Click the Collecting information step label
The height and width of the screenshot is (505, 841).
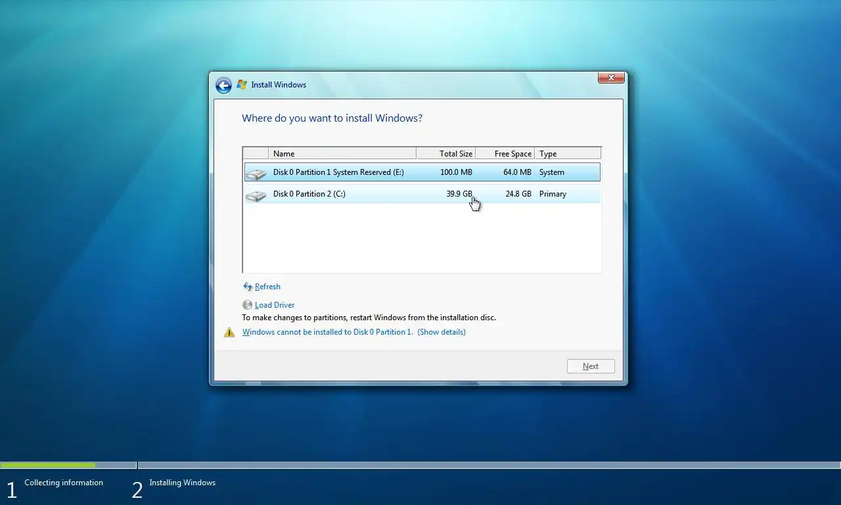pyautogui.click(x=64, y=483)
